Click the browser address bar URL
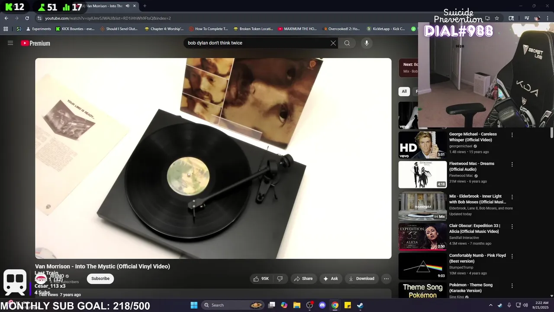Viewport: 554px width, 312px height. click(108, 18)
